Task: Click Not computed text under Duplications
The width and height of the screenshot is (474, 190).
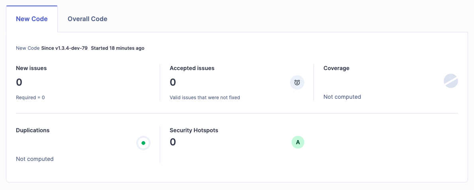Action: (x=35, y=159)
